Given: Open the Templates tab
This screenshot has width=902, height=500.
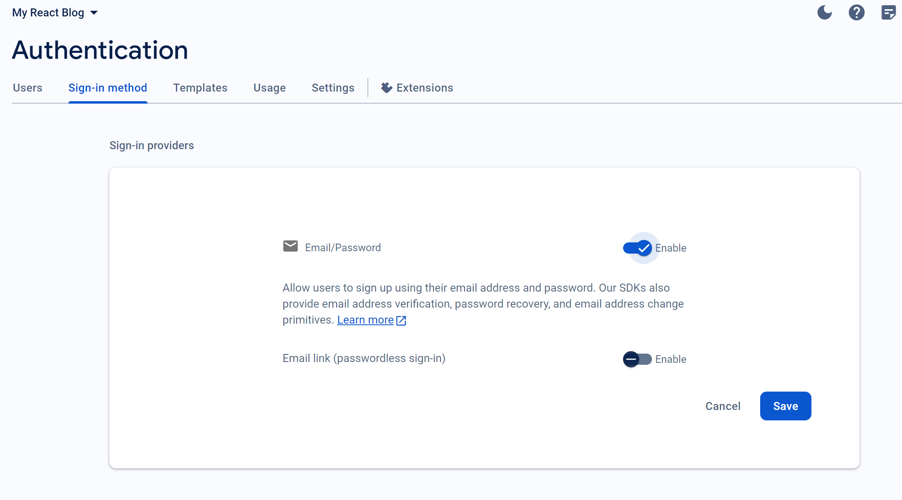Looking at the screenshot, I should coord(200,88).
